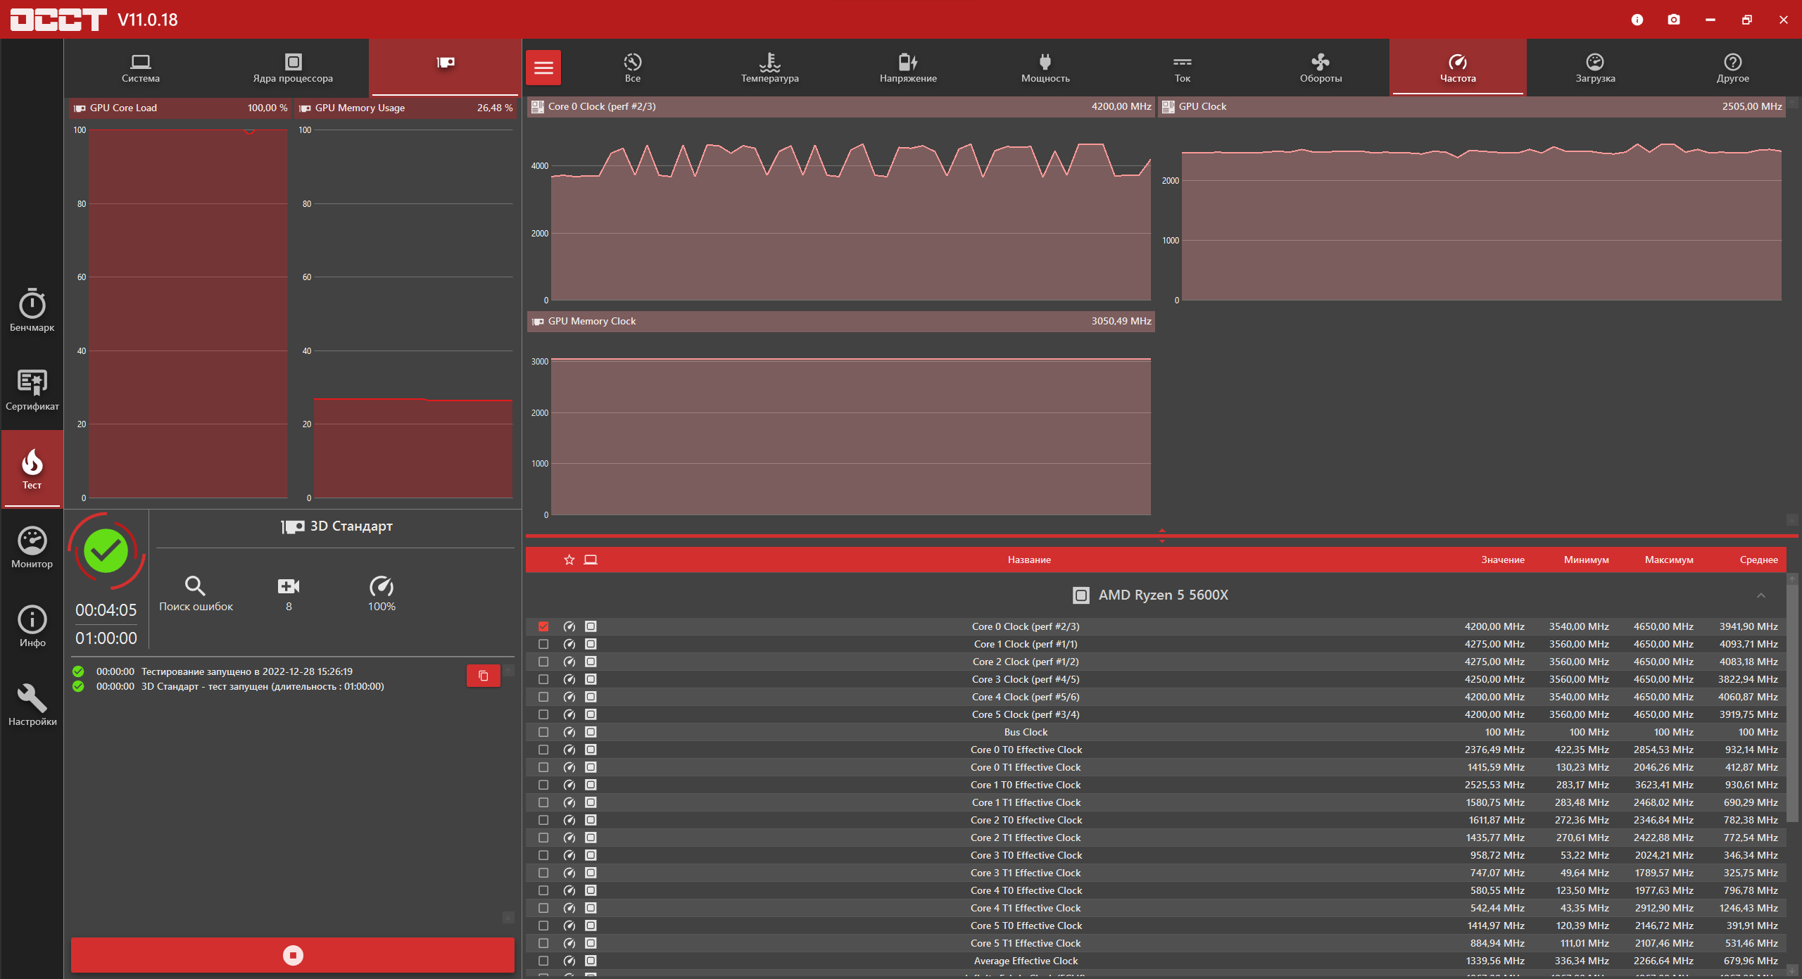Open the Бенчмарк sidebar section
This screenshot has width=1802, height=979.
tap(32, 310)
